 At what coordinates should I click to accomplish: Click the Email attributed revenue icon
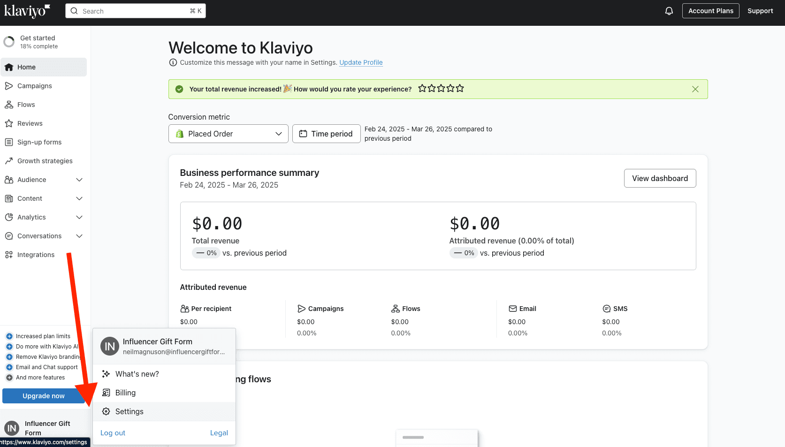point(512,309)
